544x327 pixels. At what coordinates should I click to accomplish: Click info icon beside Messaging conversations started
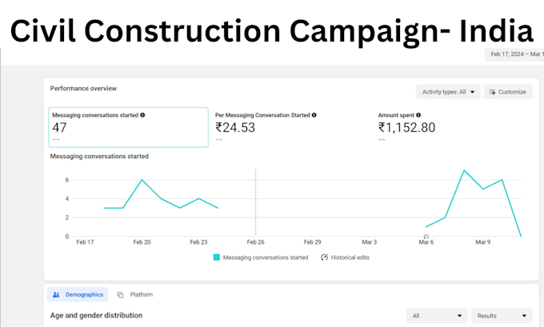point(142,115)
